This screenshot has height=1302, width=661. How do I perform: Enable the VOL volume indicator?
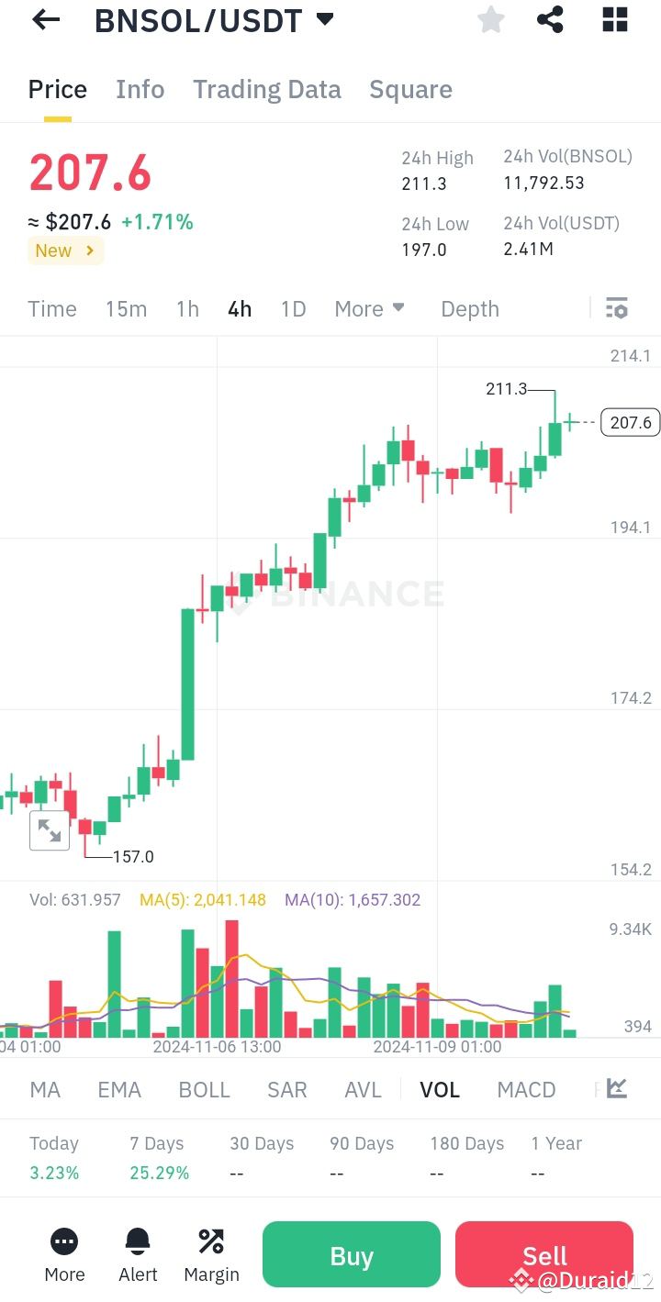(x=440, y=1089)
